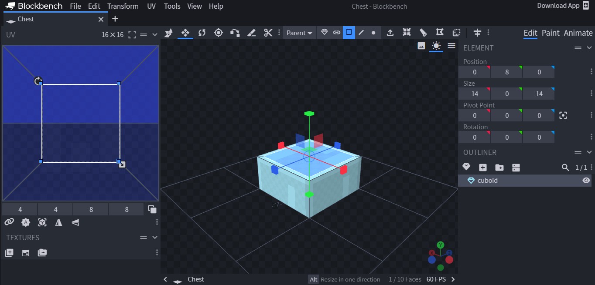Viewport: 595px width, 285px height.
Task: Click the center align icon near Edit
Action: [477, 33]
